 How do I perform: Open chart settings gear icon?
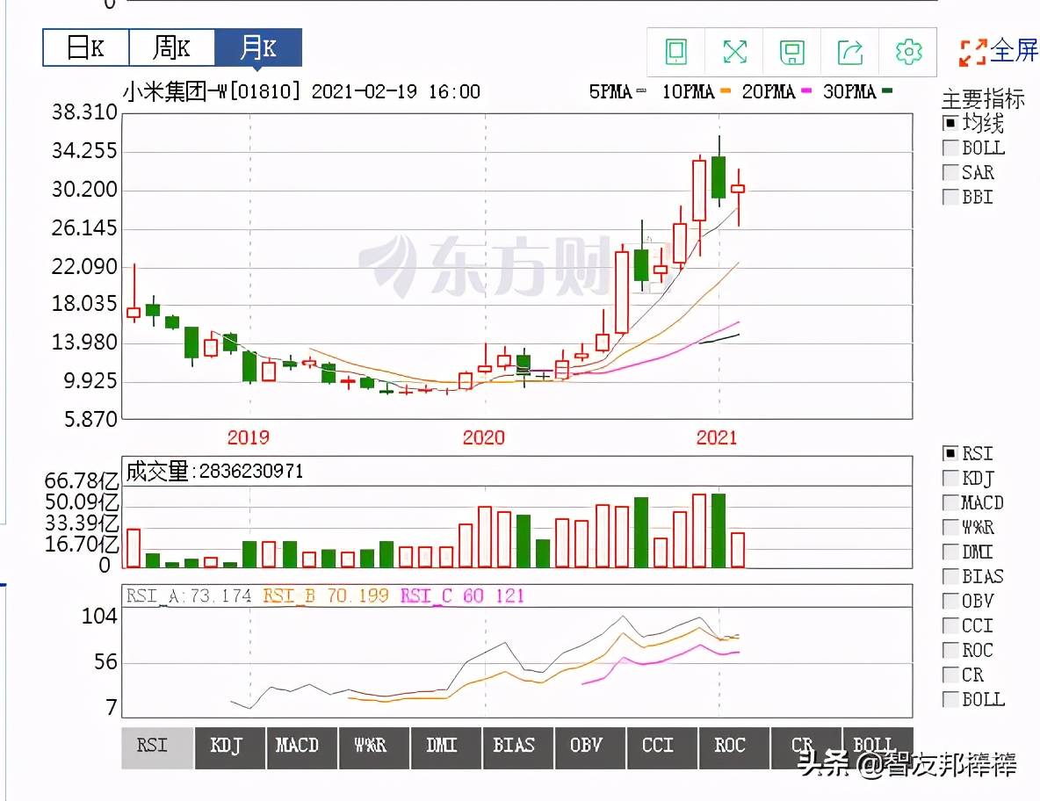click(x=908, y=52)
